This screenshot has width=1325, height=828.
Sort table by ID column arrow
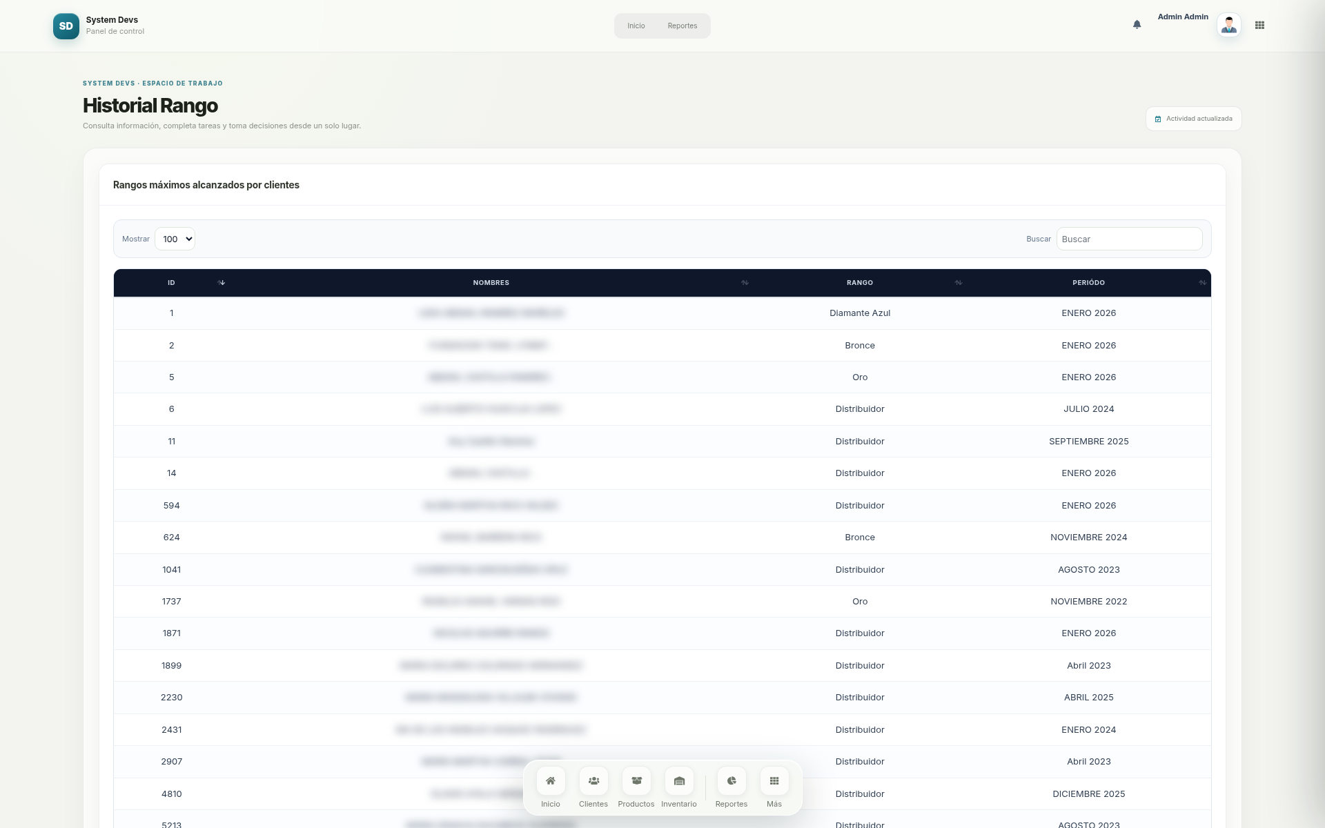click(x=222, y=283)
